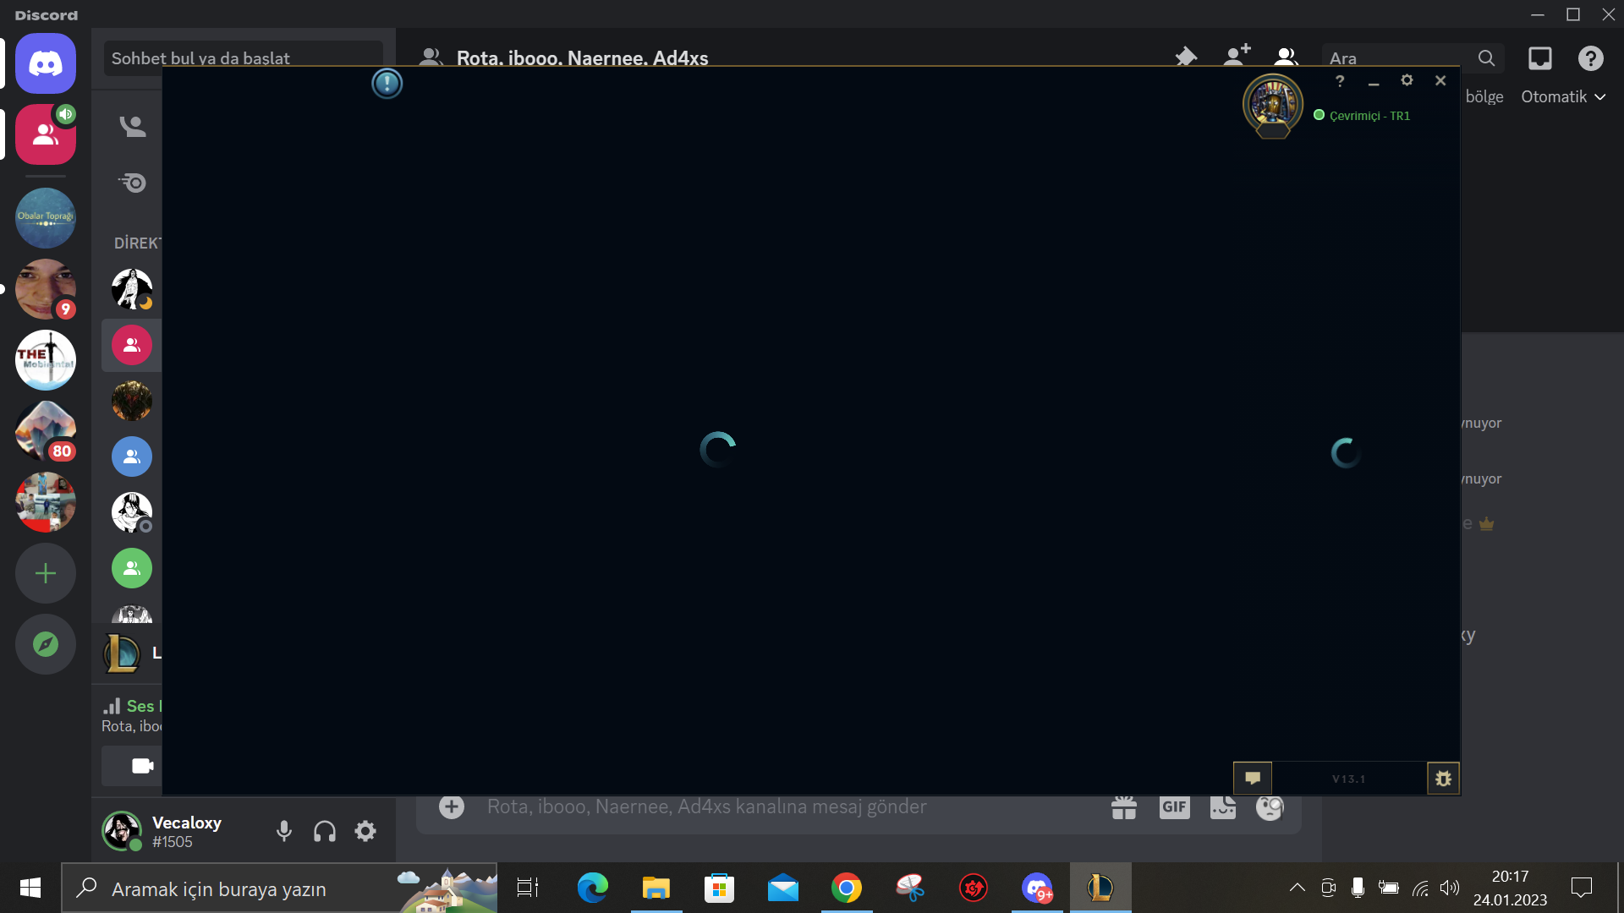1624x913 pixels.
Task: Expand the Otomatik region dropdown
Action: pyautogui.click(x=1563, y=96)
